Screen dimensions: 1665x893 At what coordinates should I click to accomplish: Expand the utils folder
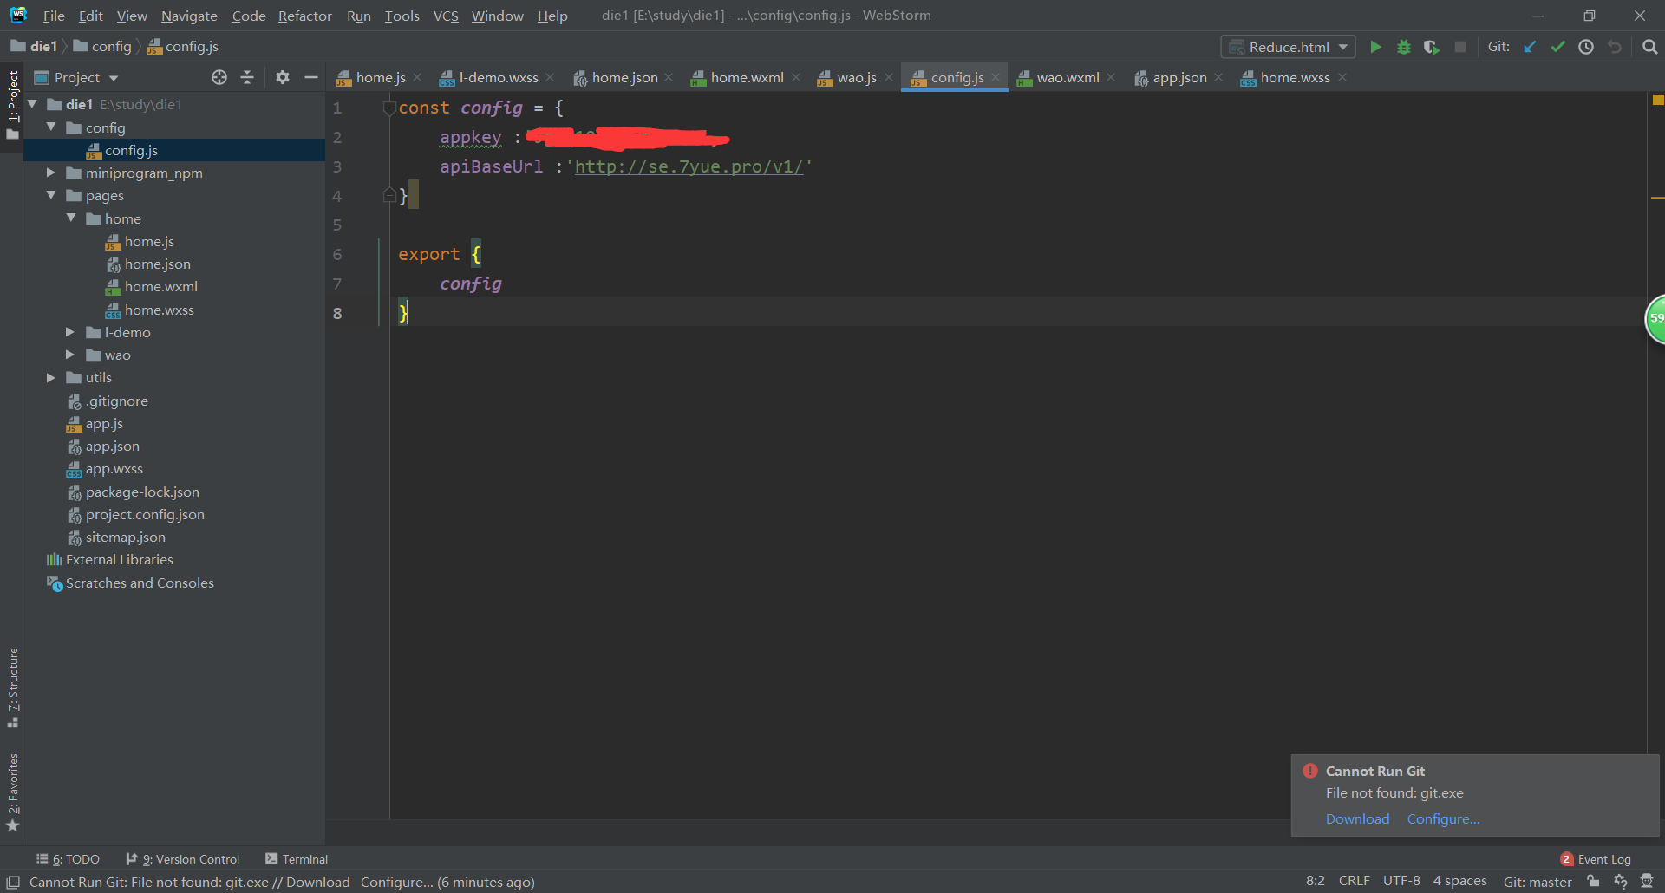pos(51,377)
